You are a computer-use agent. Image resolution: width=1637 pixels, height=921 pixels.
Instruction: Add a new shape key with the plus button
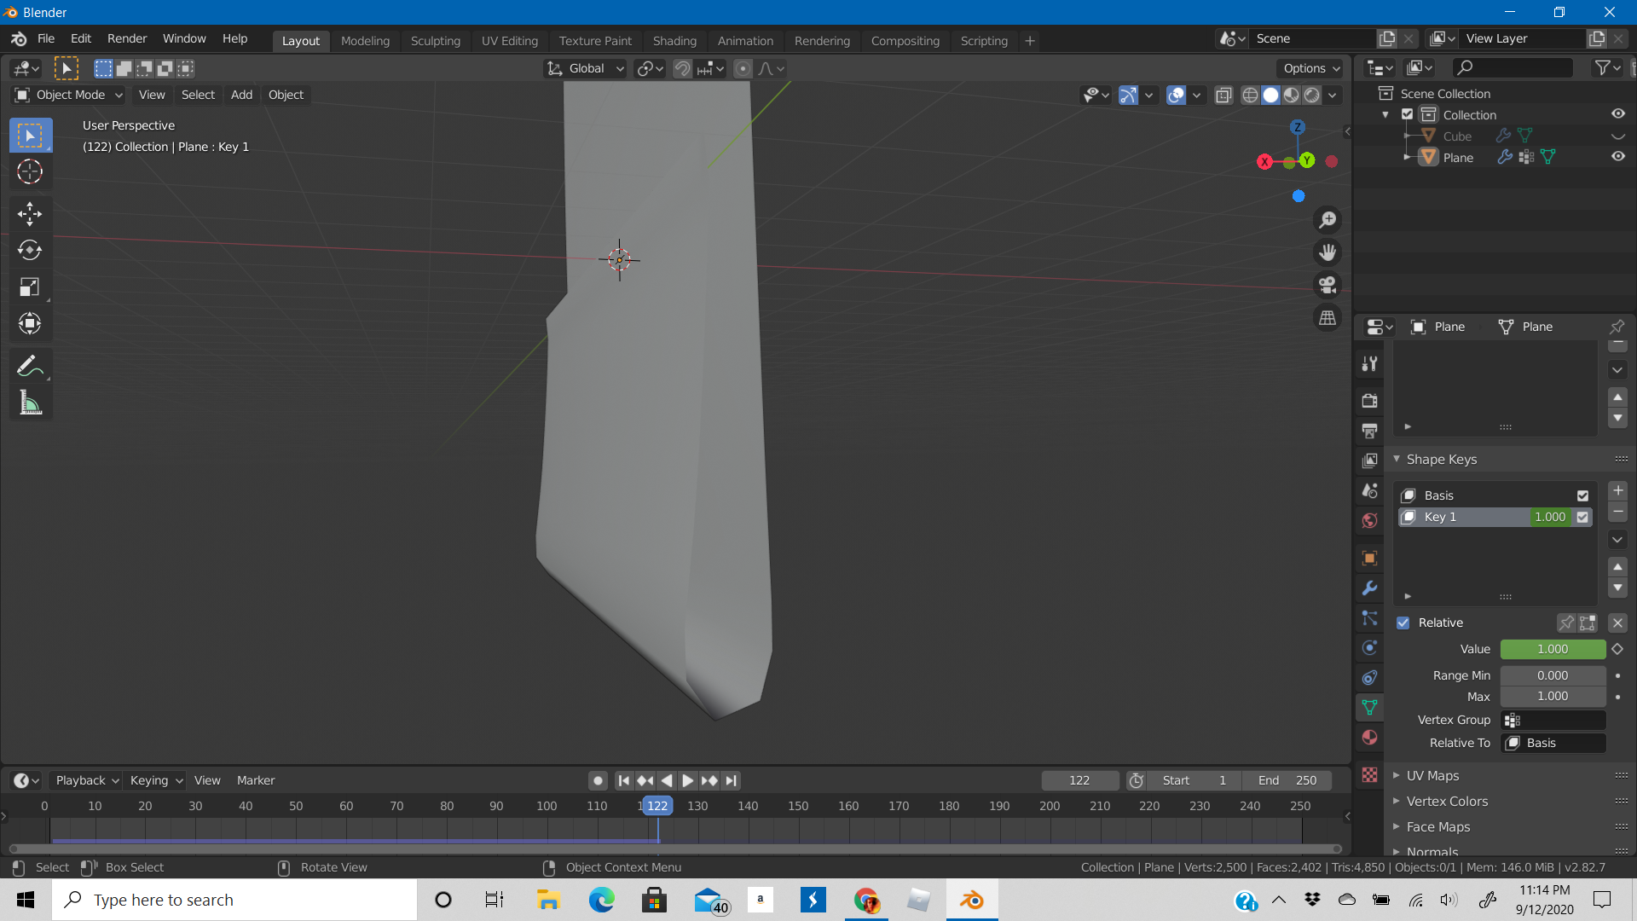[x=1617, y=490]
